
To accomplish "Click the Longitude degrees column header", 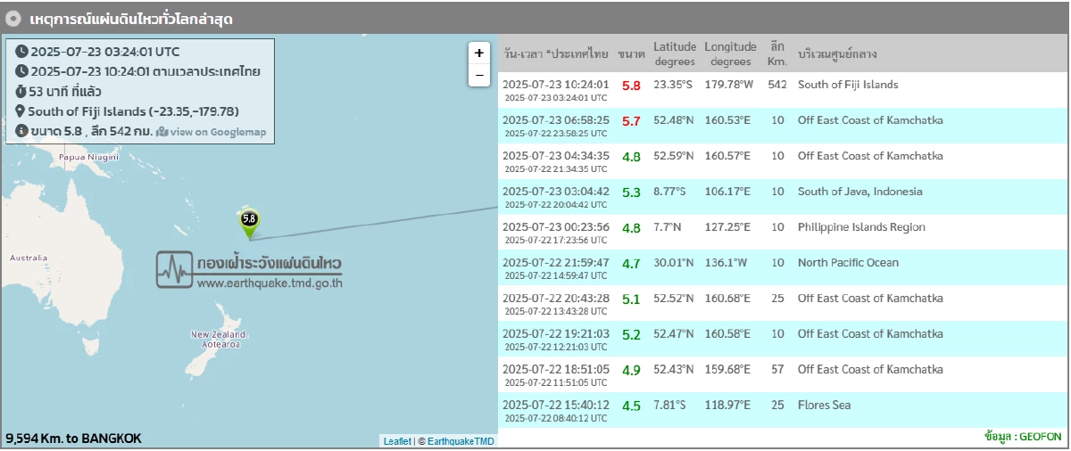I will pyautogui.click(x=730, y=53).
